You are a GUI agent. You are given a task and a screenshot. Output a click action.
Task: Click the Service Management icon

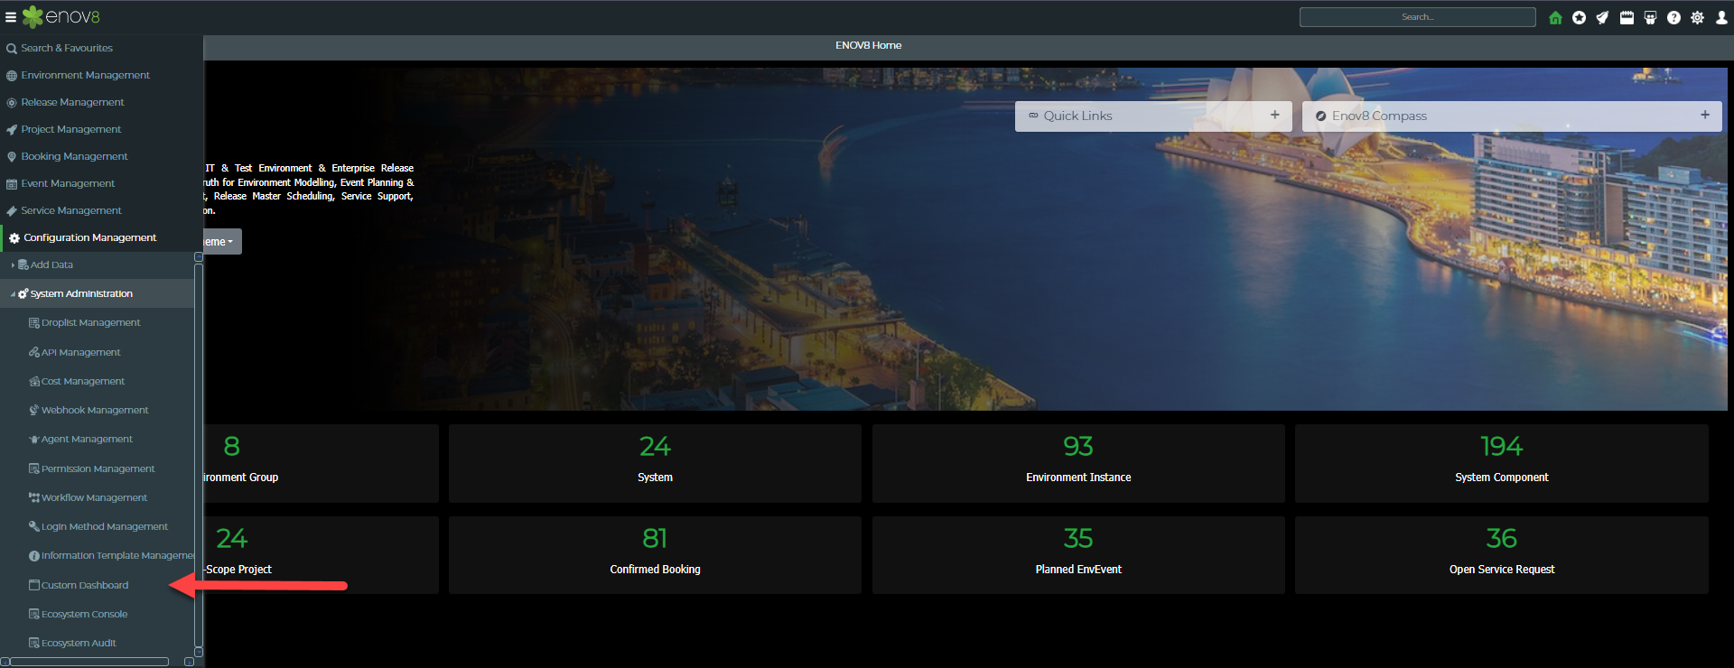click(x=12, y=211)
